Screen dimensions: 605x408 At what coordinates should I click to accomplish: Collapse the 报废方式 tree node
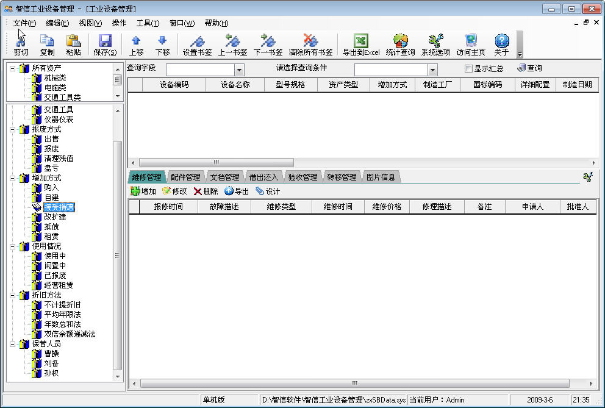click(12, 129)
